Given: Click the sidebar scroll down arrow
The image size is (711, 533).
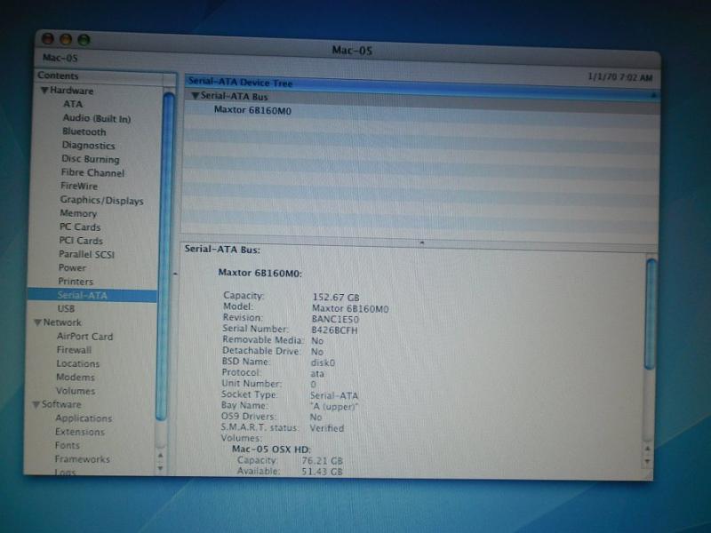Looking at the screenshot, I should click(161, 467).
